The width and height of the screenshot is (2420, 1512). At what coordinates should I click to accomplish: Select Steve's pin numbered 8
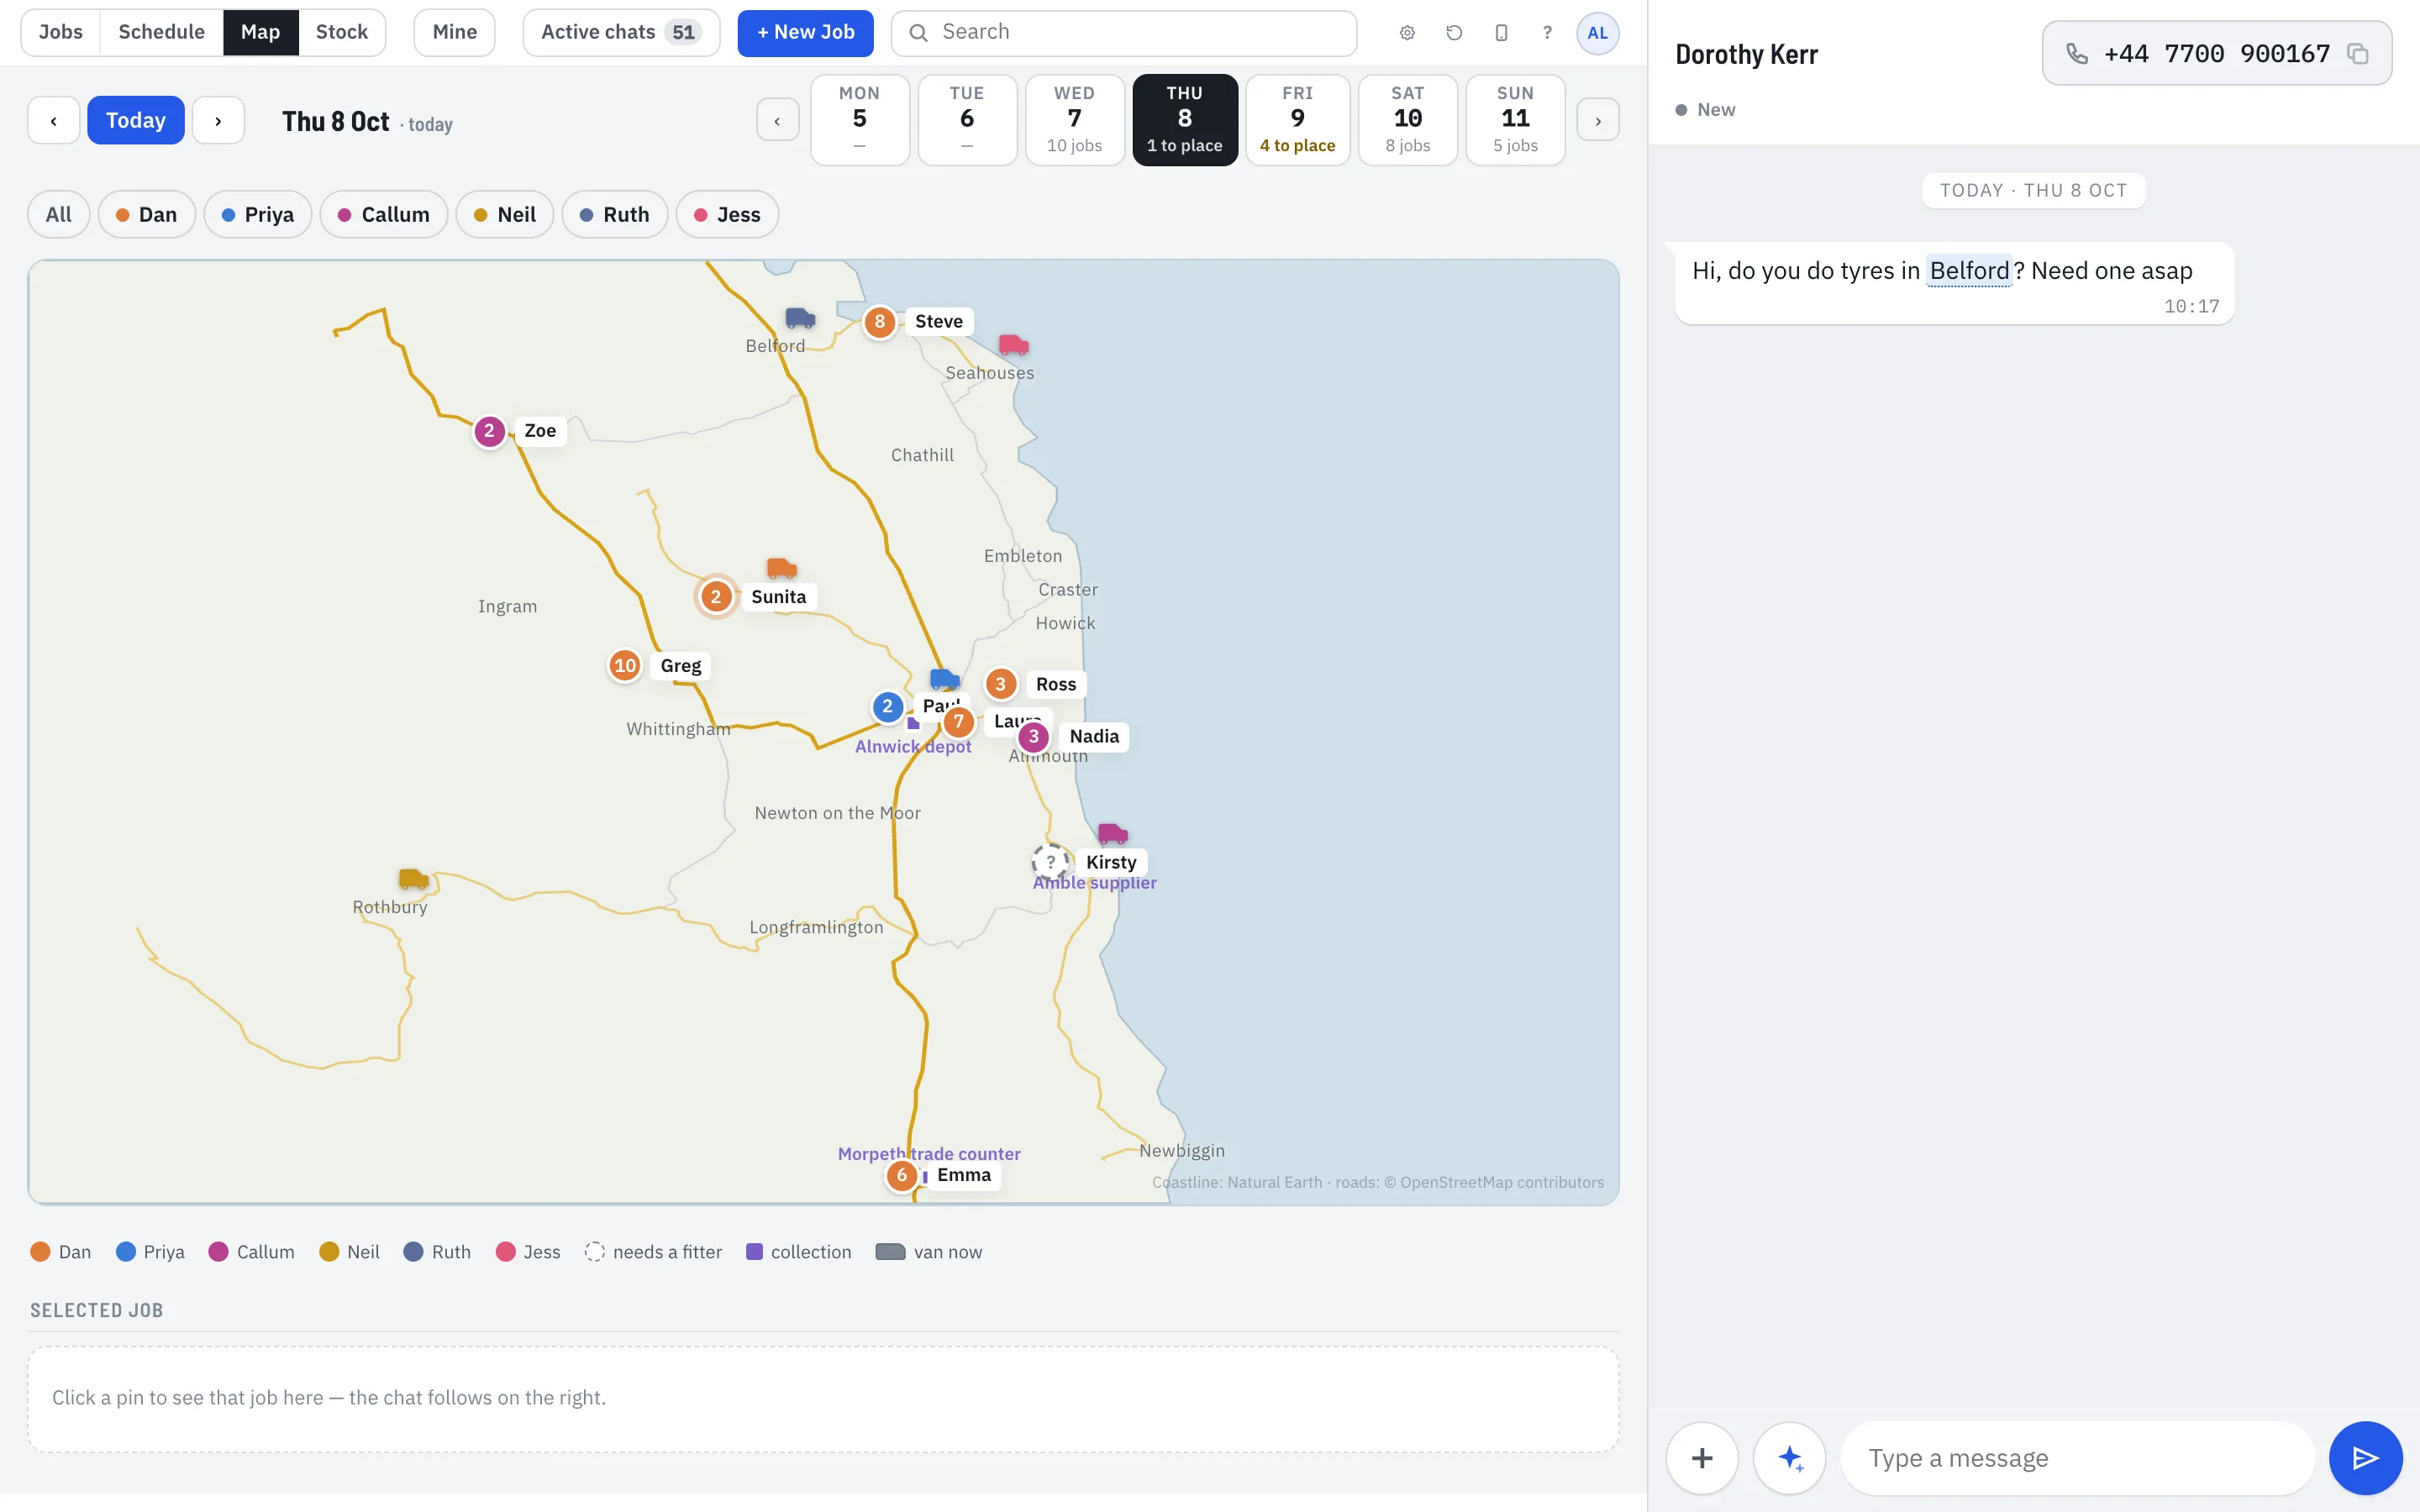pyautogui.click(x=879, y=322)
